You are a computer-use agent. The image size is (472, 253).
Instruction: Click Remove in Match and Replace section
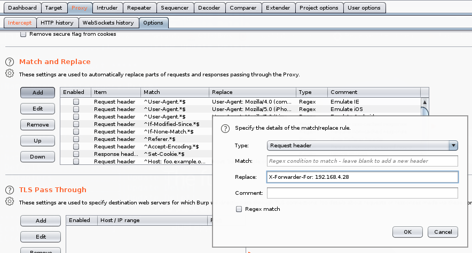38,125
